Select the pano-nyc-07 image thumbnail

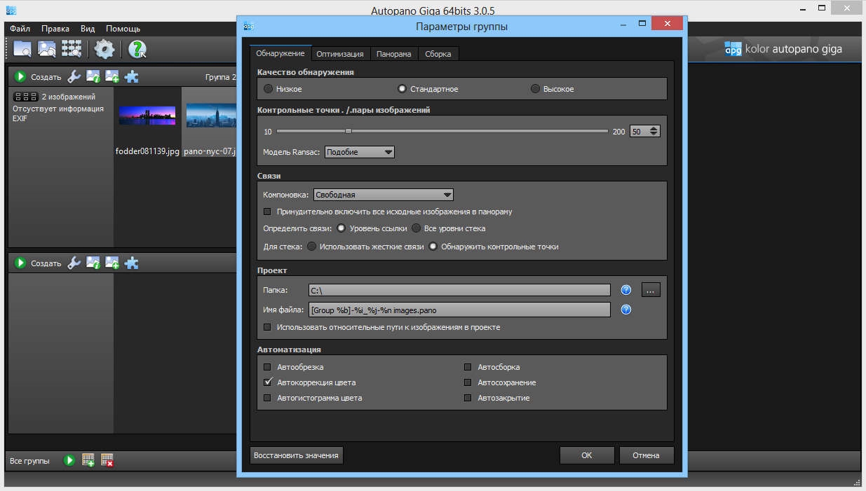click(x=211, y=116)
